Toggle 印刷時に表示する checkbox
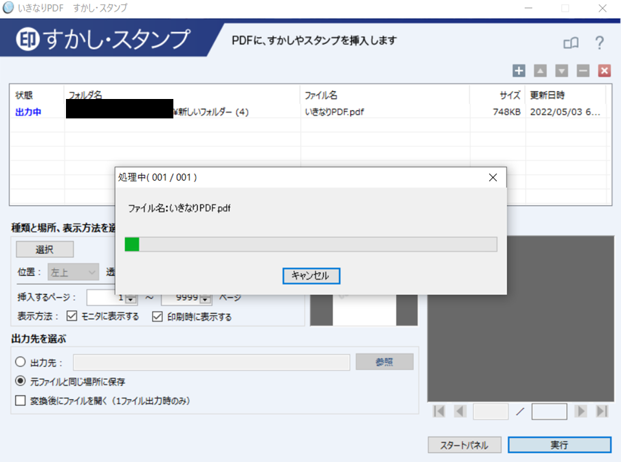This screenshot has height=462, width=621. pyautogui.click(x=157, y=316)
